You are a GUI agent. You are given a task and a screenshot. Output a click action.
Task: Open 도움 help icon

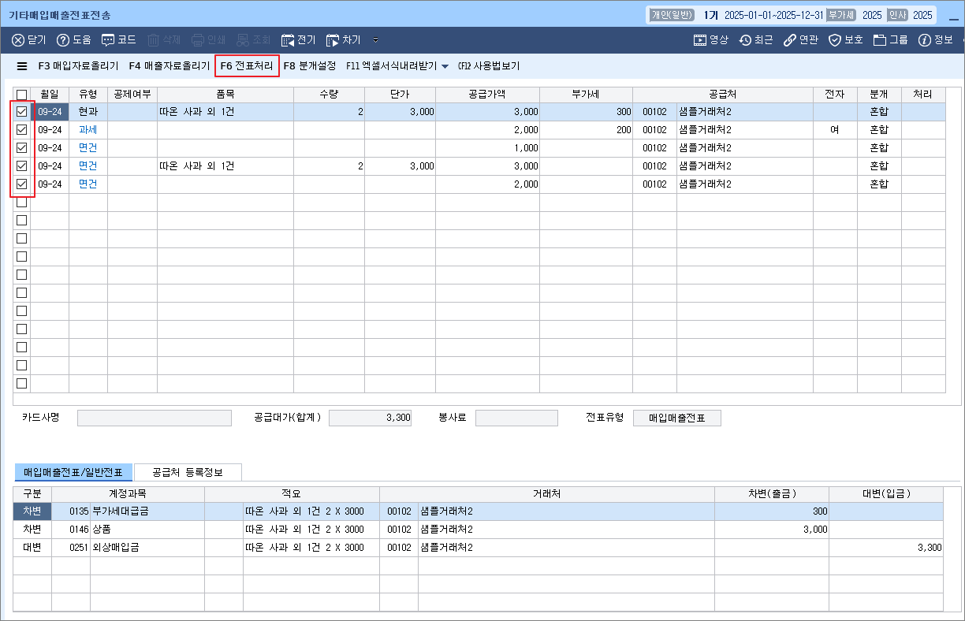point(63,39)
